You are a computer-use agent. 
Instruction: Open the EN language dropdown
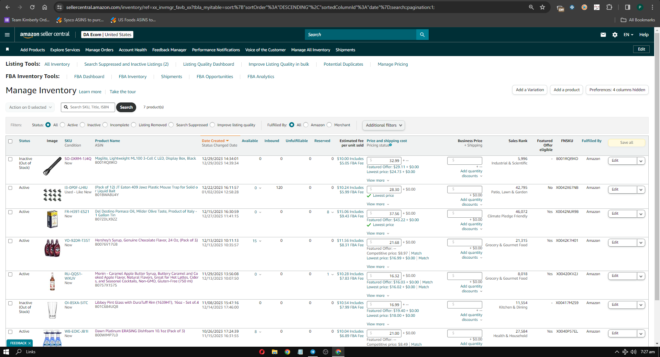pos(628,35)
